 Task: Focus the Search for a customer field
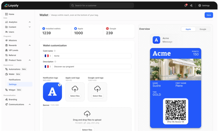102,5
